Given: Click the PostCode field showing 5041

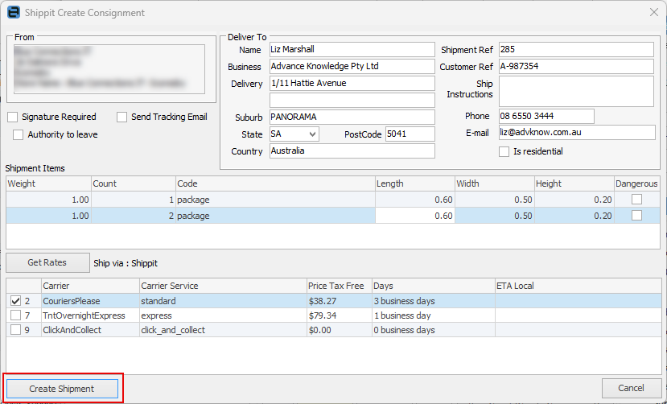Looking at the screenshot, I should tap(410, 134).
